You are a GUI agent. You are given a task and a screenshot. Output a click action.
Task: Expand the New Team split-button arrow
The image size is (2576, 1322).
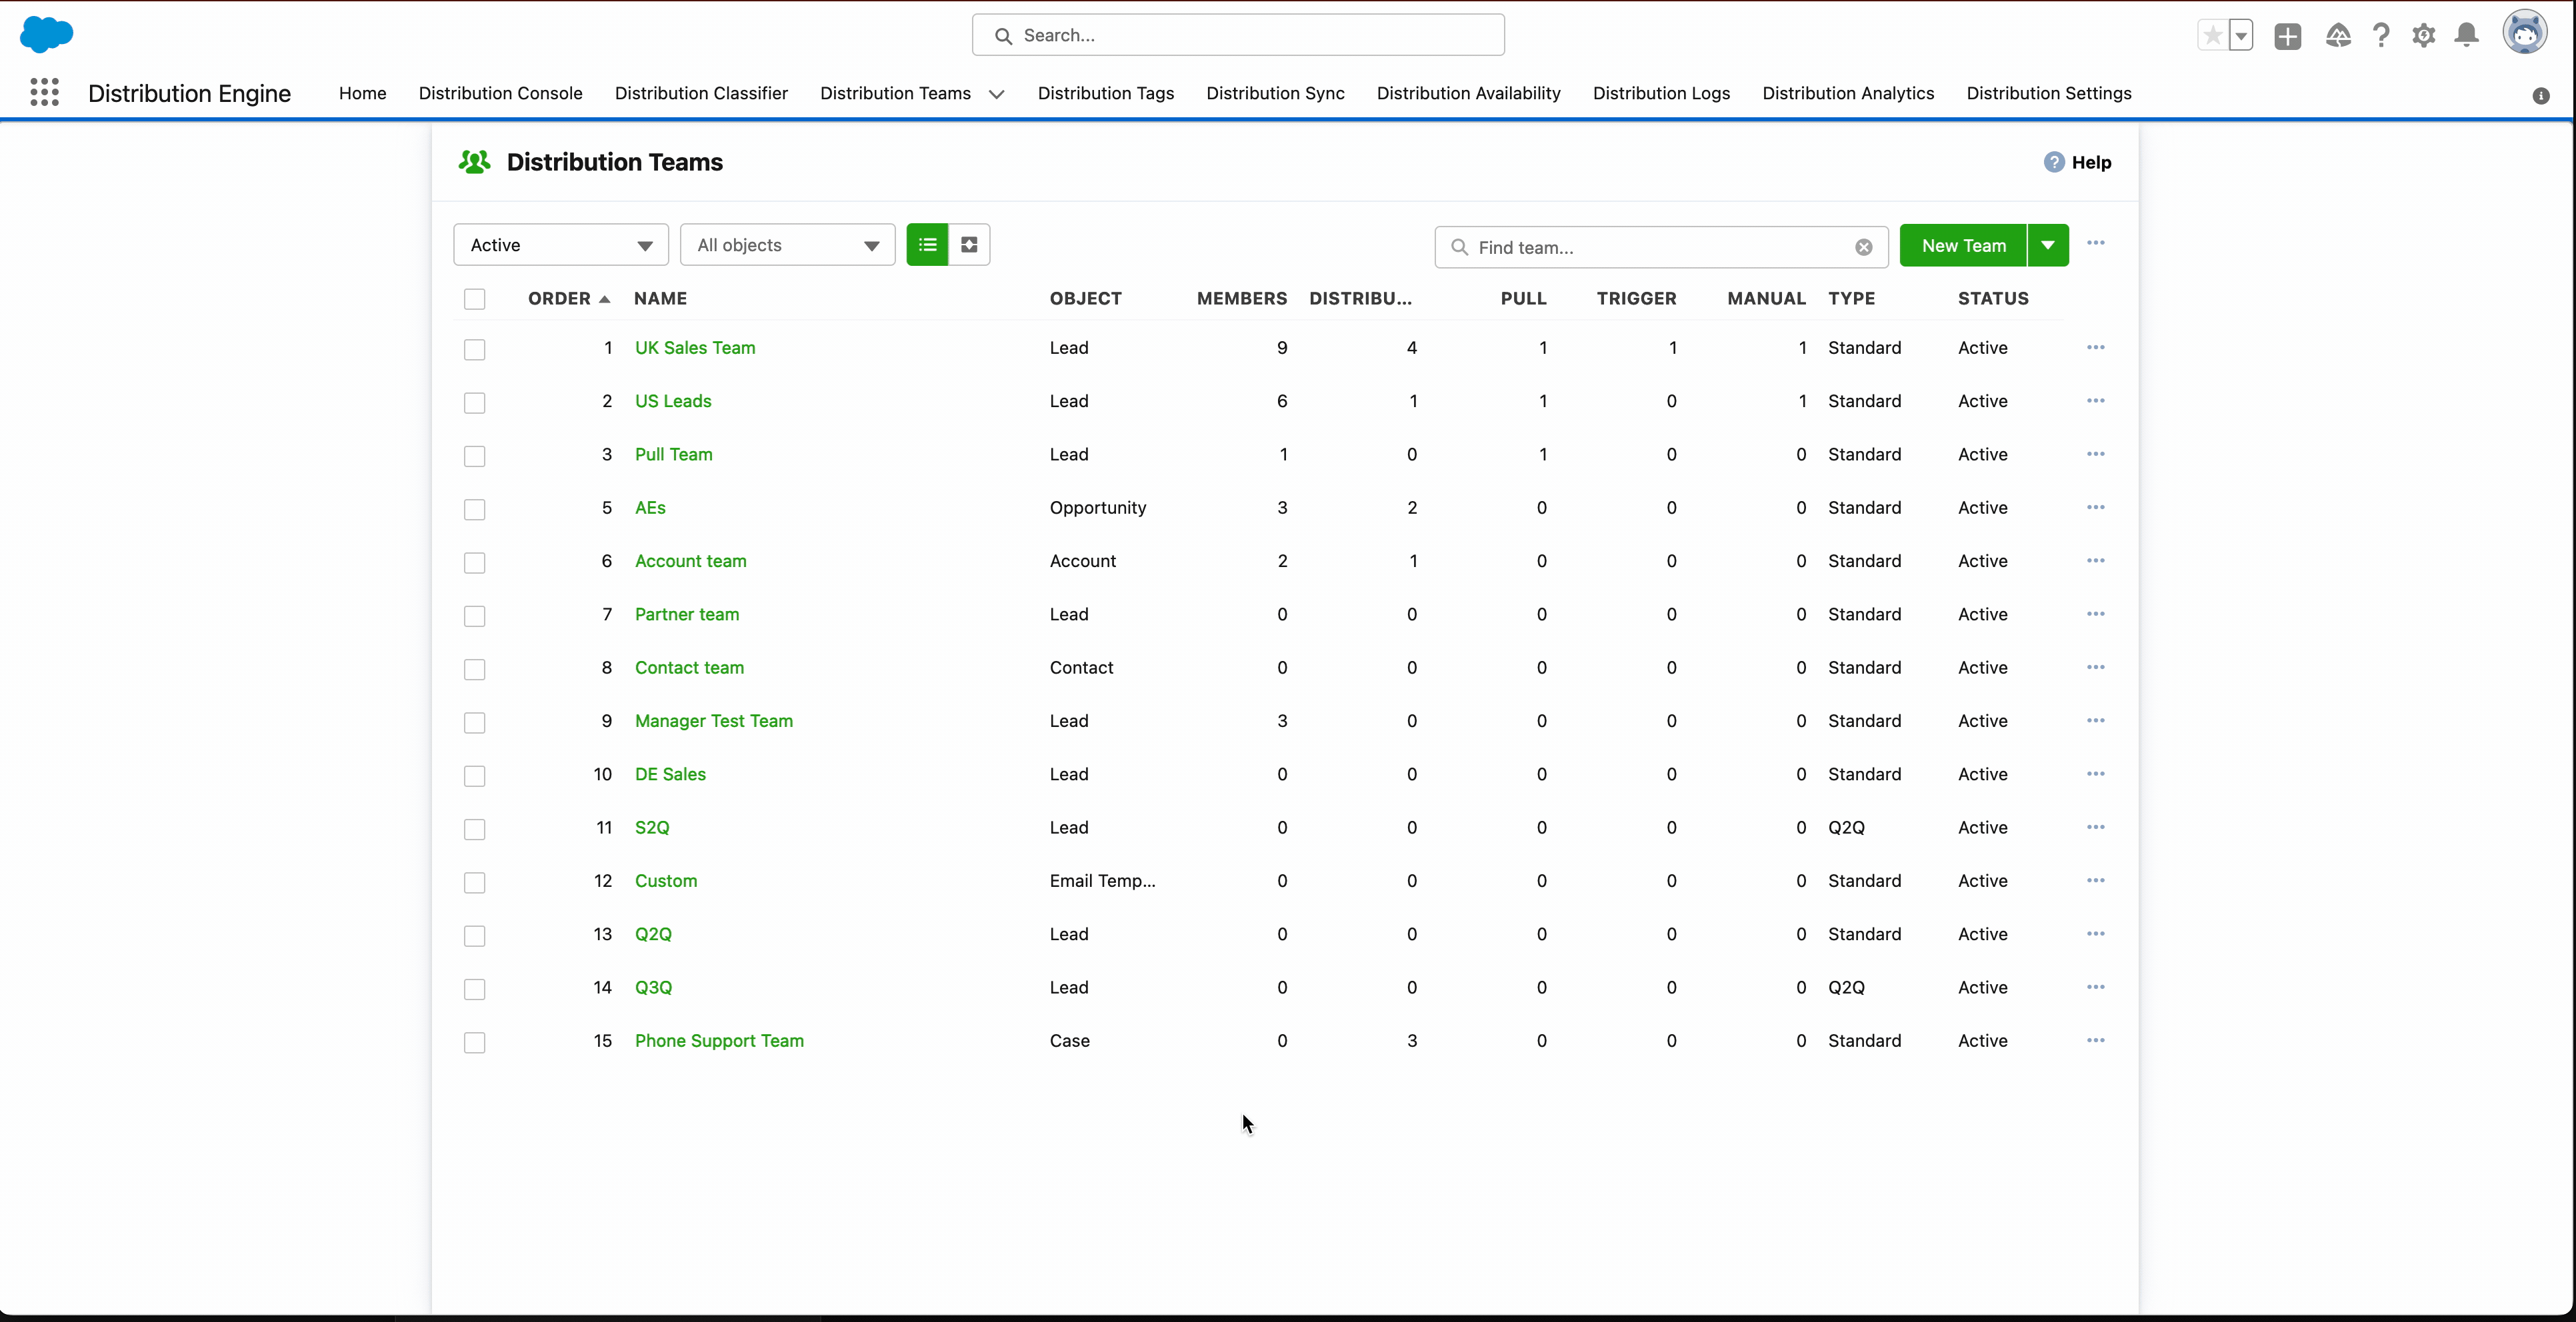2048,246
